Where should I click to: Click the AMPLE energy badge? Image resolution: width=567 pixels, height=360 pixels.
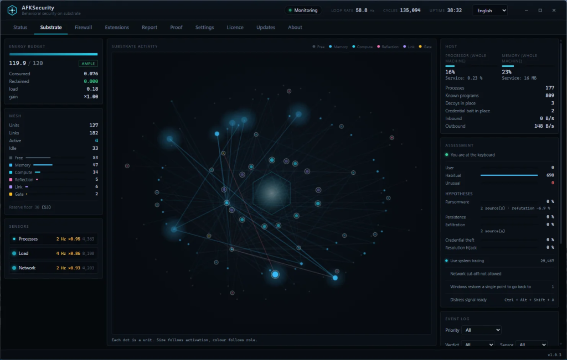tap(88, 64)
